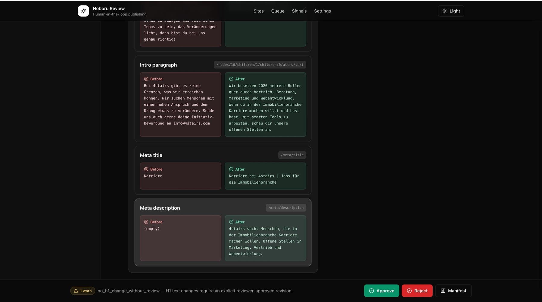Click the Intro paragraph heading
The image size is (542, 302).
158,65
